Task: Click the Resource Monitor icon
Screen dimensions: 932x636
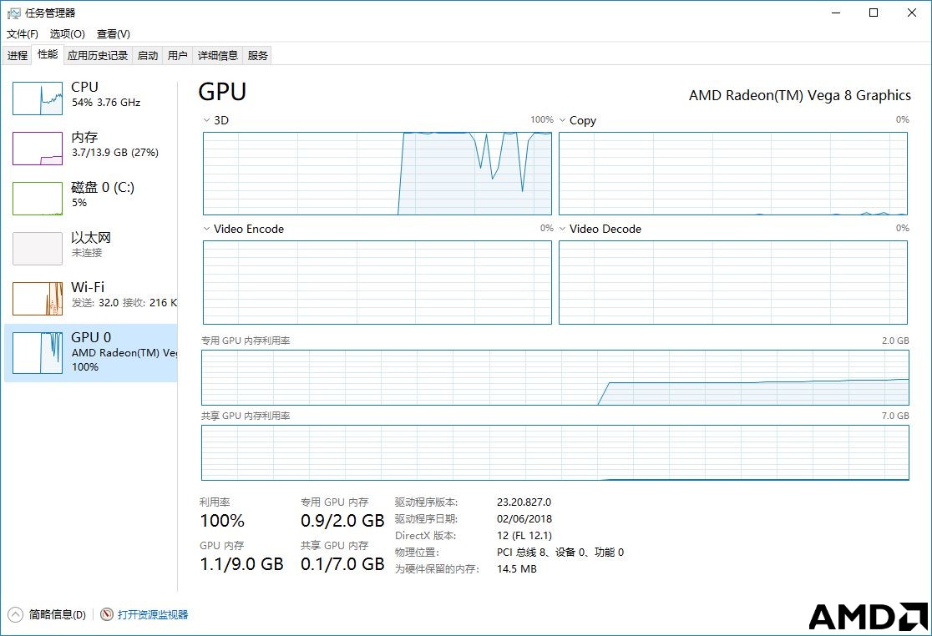Action: [x=107, y=614]
